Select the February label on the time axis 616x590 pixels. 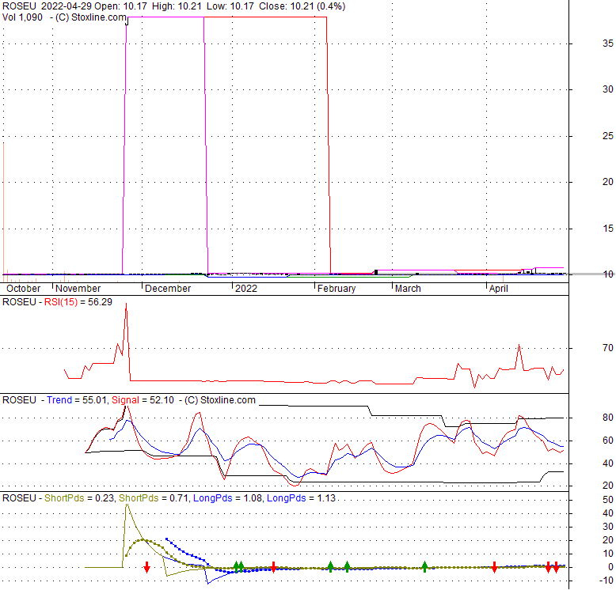coord(337,289)
